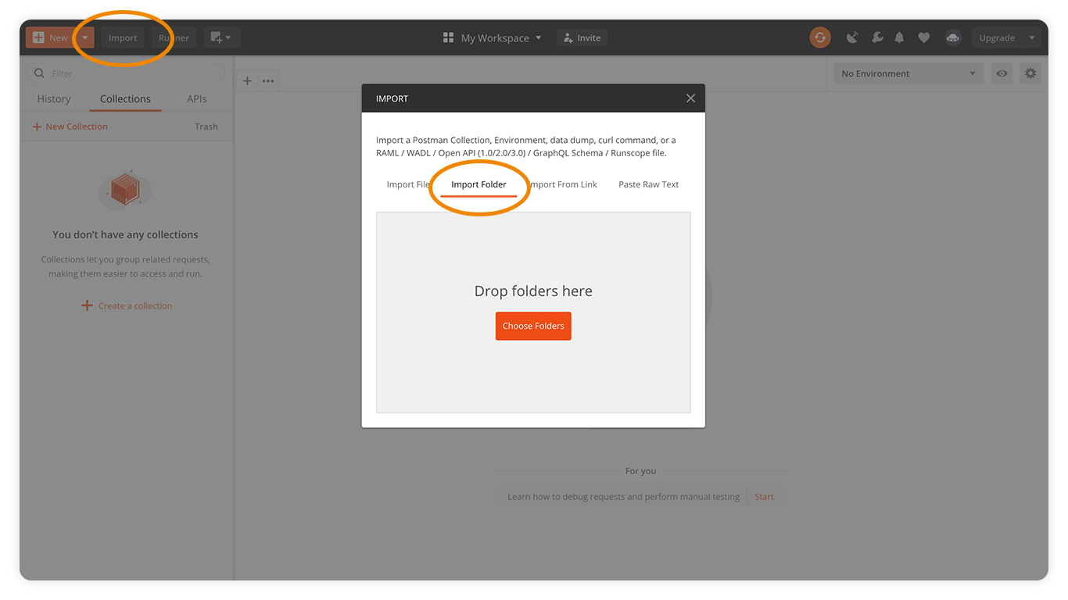Image resolution: width=1068 pixels, height=600 pixels.
Task: Click the heart icon in the header
Action: (x=924, y=37)
